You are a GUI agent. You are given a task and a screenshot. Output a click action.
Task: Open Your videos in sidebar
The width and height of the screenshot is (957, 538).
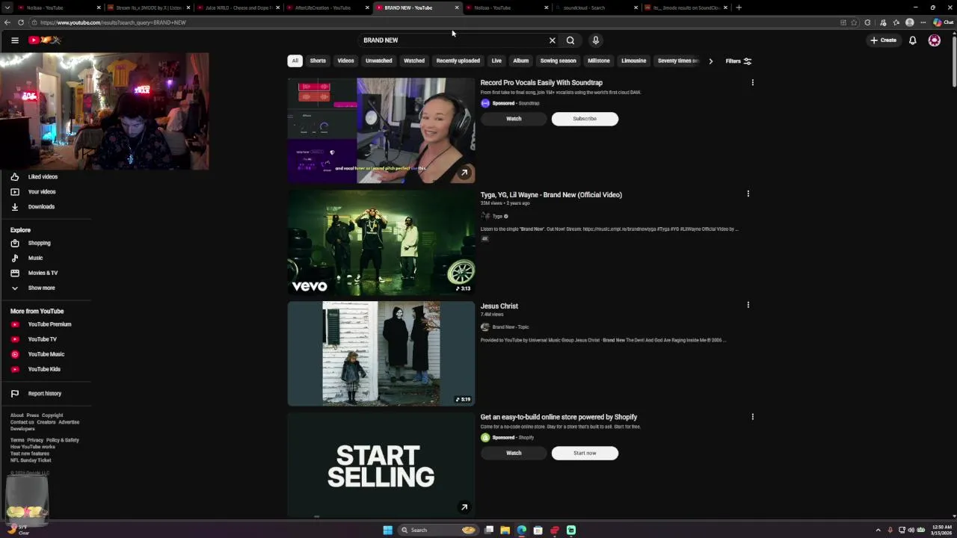click(43, 192)
